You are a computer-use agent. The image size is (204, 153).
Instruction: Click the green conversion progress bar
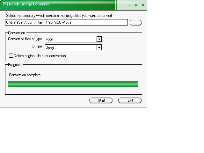pos(73,84)
